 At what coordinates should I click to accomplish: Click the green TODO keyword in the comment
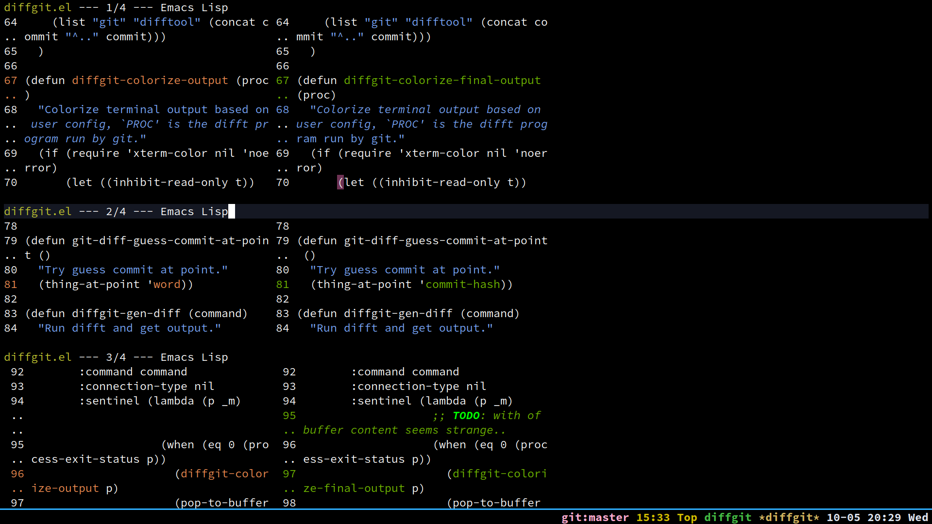click(x=466, y=415)
